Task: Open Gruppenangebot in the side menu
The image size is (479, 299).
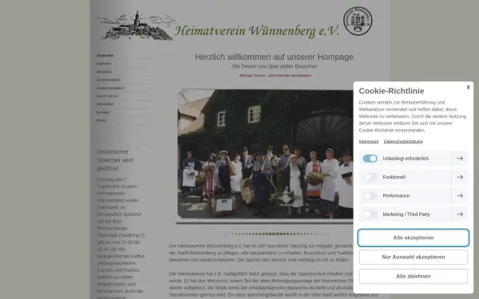Action: tap(110, 88)
